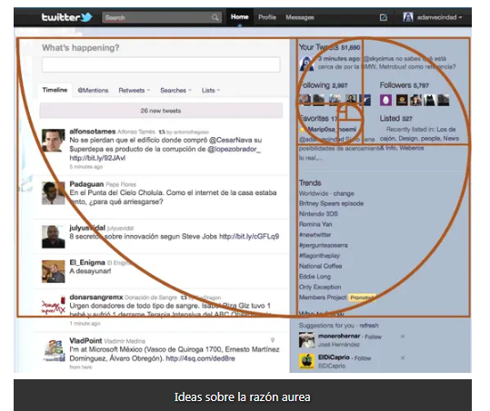Open http://4sq.com/ded8re link
The image size is (490, 411).
click(x=200, y=358)
